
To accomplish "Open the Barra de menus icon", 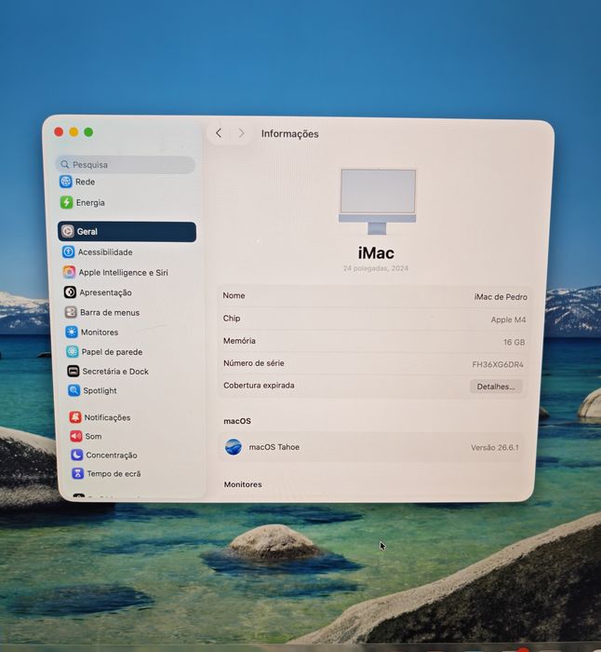I will pyautogui.click(x=71, y=312).
